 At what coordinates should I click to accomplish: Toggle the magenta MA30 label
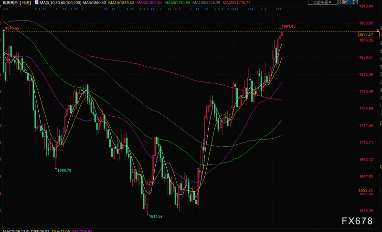pos(149,3)
